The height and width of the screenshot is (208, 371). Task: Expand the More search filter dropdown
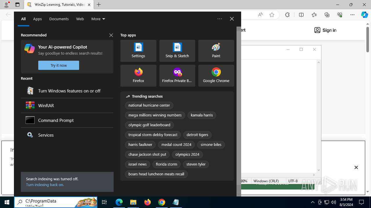98,19
